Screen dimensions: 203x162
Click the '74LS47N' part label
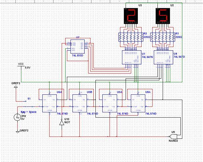(x=147, y=57)
